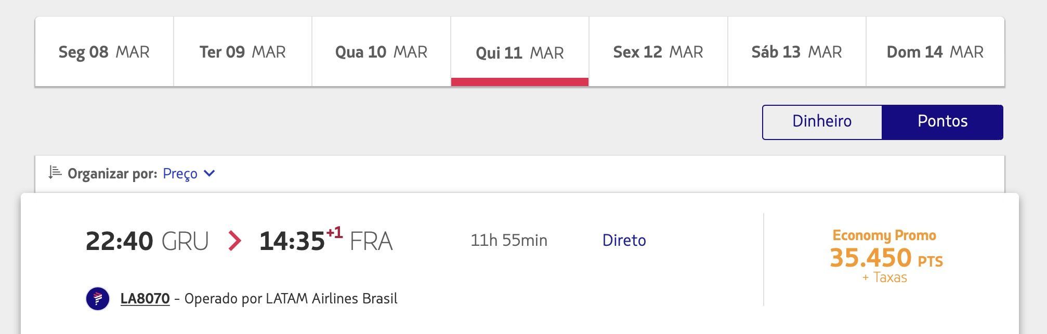
Task: Open the LA8070 flight number link
Action: point(145,299)
